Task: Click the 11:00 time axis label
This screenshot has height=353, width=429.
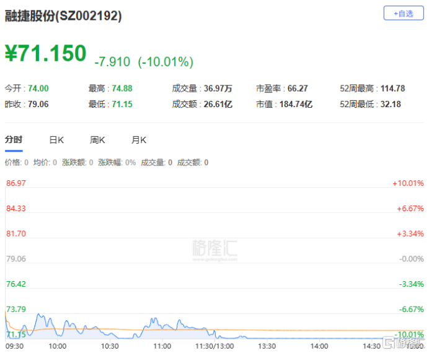Action: 162,346
